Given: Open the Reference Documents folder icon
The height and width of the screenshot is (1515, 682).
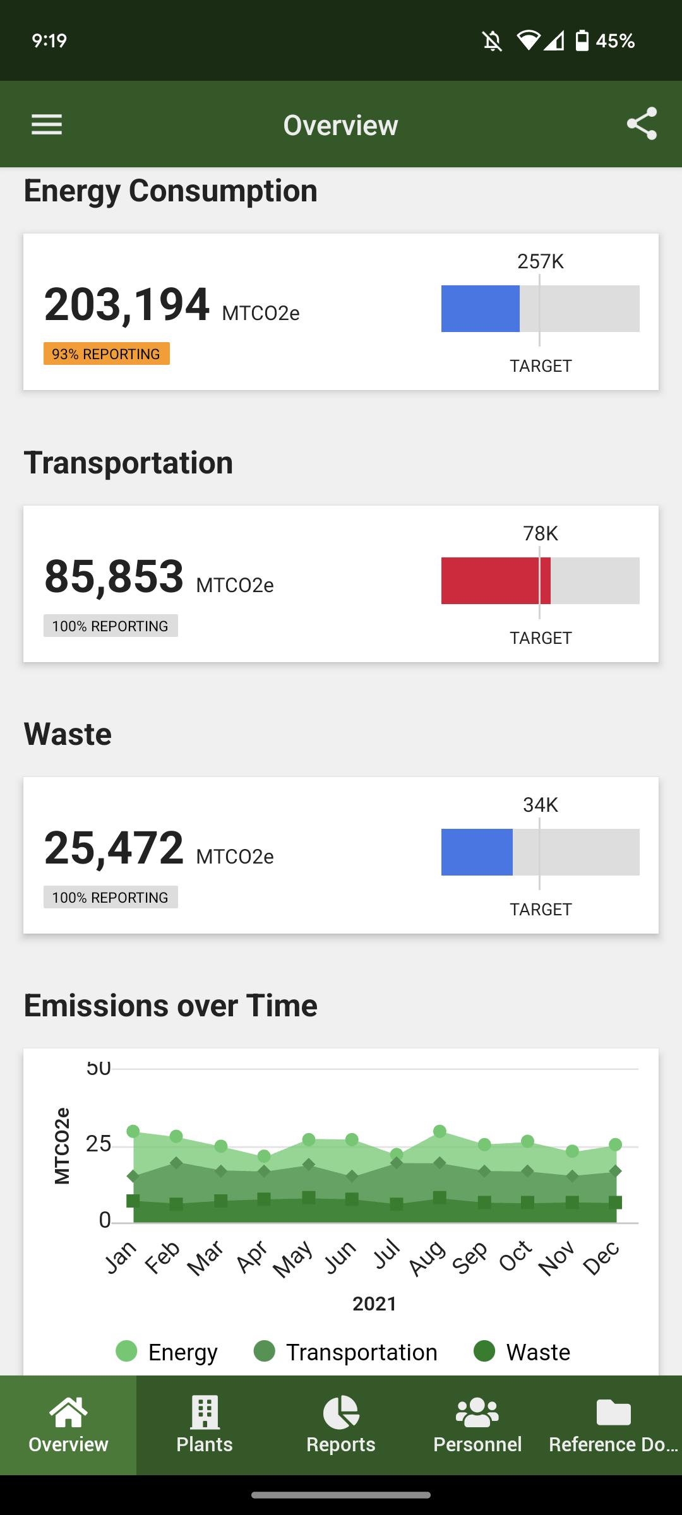Looking at the screenshot, I should [x=614, y=1413].
